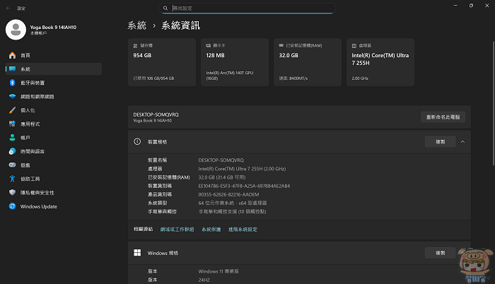
Task: Open 遊戲 settings
Action: [x=25, y=165]
